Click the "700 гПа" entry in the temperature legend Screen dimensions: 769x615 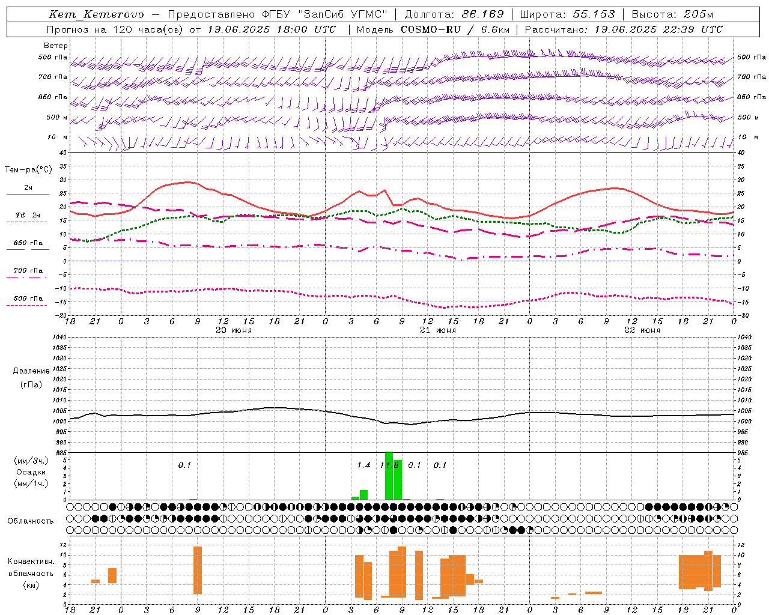pos(28,270)
